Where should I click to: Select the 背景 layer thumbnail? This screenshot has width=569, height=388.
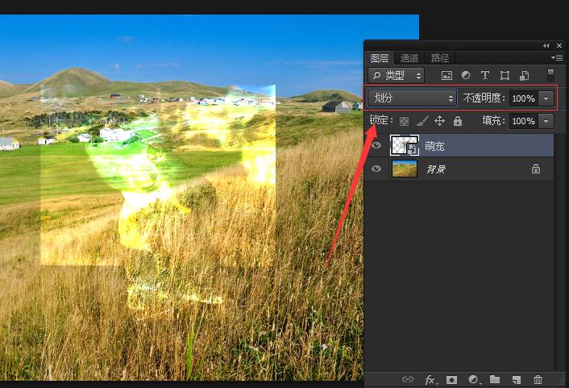pyautogui.click(x=405, y=169)
